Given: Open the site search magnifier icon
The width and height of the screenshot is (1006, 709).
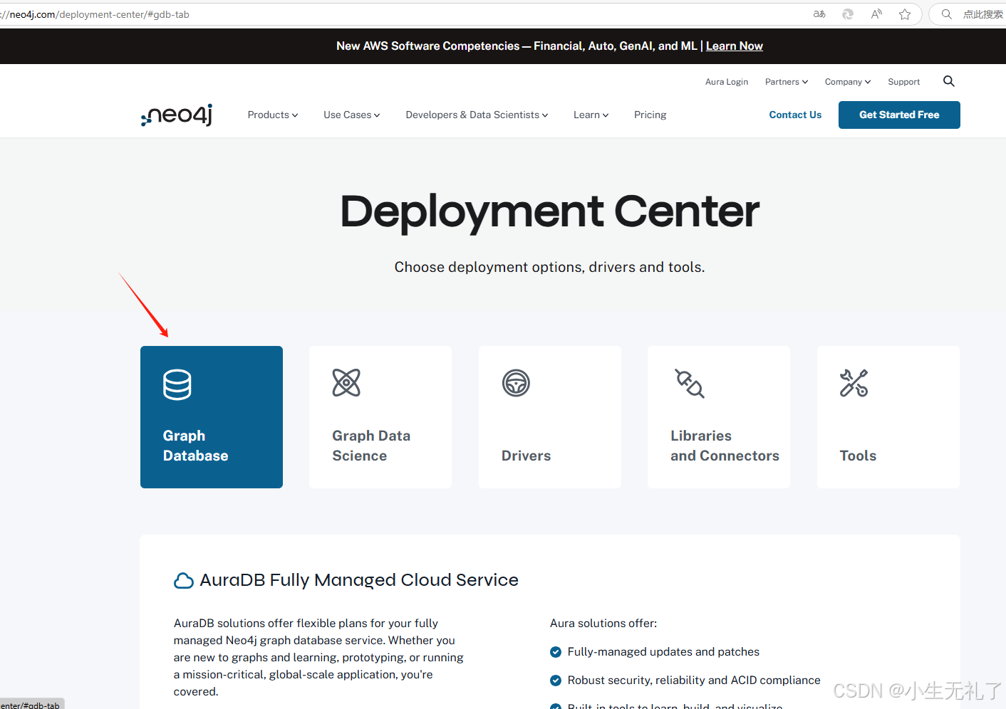Looking at the screenshot, I should click(x=948, y=81).
